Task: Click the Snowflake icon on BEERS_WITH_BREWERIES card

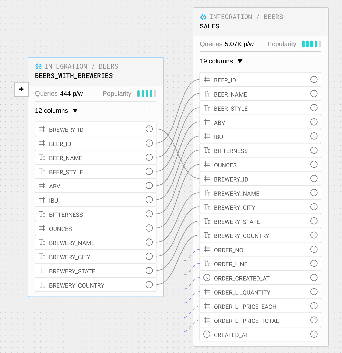Action: (x=38, y=66)
